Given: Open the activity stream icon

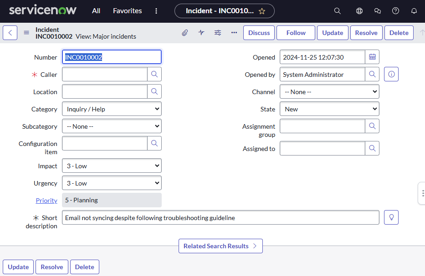Looking at the screenshot, I should tap(201, 33).
